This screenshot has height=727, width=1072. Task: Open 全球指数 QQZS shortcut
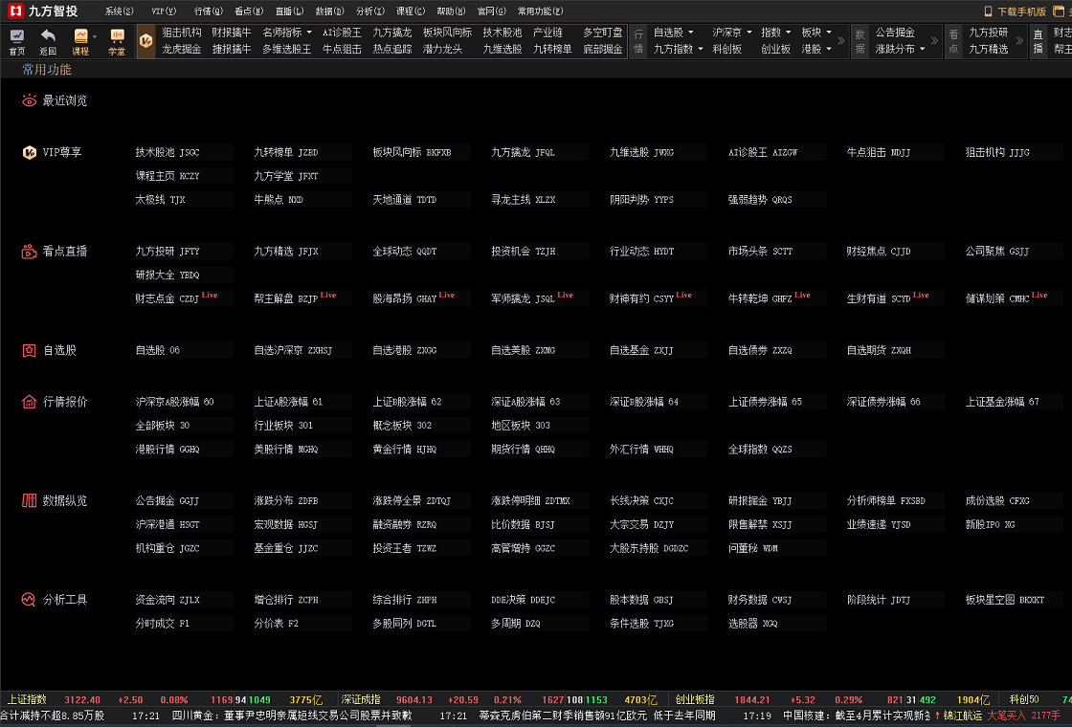coord(776,449)
